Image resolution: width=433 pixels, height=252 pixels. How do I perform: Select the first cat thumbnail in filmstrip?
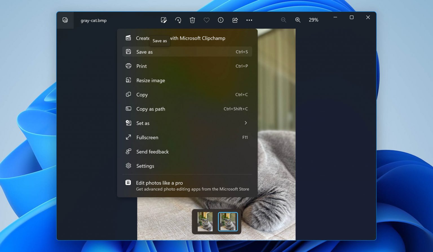pos(205,222)
